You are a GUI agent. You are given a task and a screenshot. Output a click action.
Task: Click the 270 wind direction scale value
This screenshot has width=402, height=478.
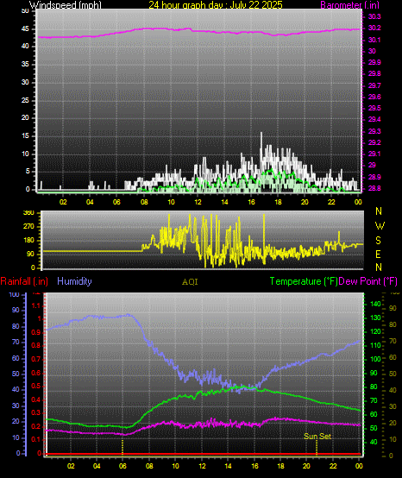(28, 227)
